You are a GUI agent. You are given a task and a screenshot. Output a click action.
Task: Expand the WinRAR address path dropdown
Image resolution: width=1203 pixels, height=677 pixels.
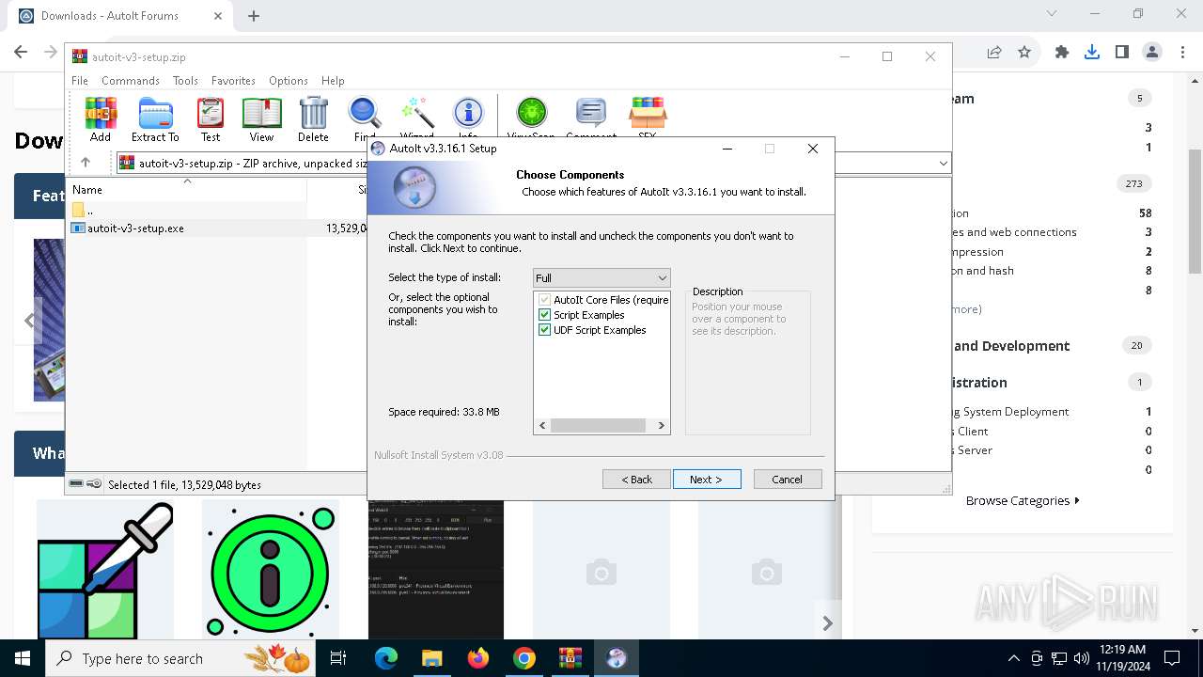click(943, 163)
